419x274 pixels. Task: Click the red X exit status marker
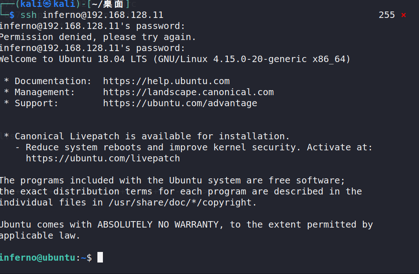coord(403,15)
